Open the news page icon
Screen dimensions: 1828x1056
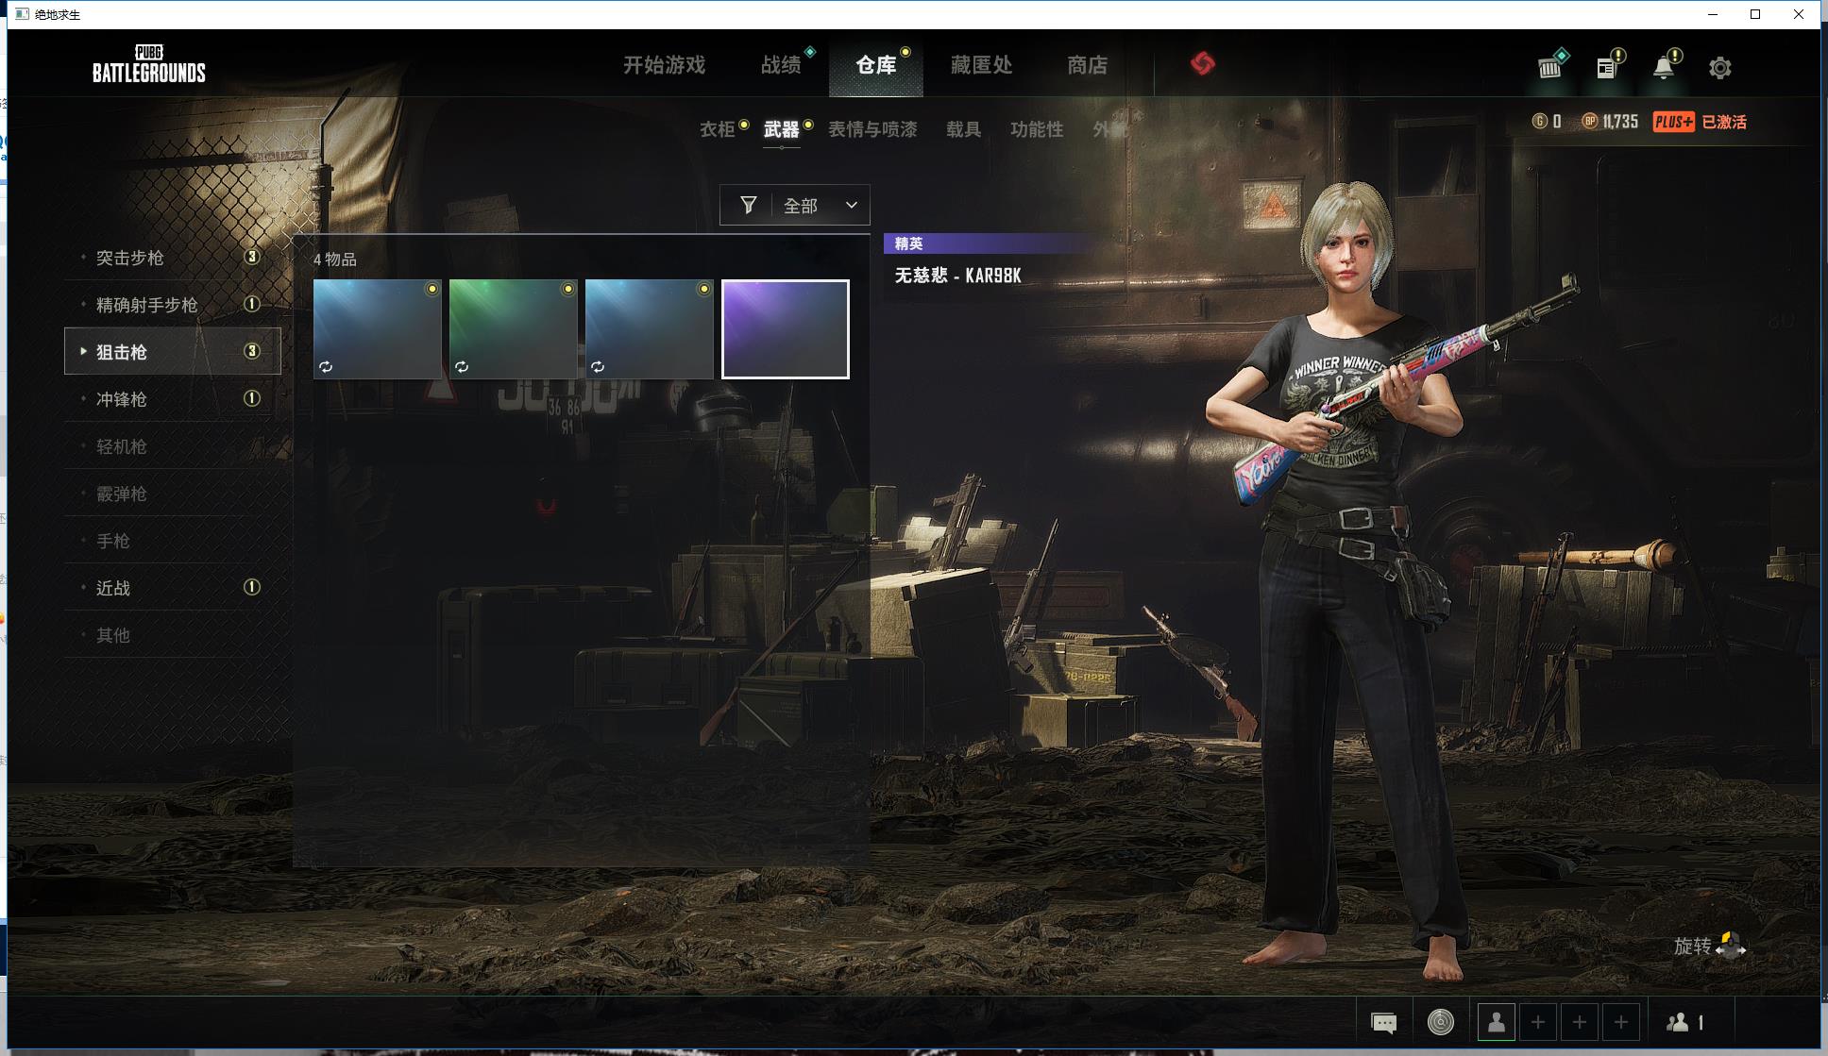click(1607, 67)
